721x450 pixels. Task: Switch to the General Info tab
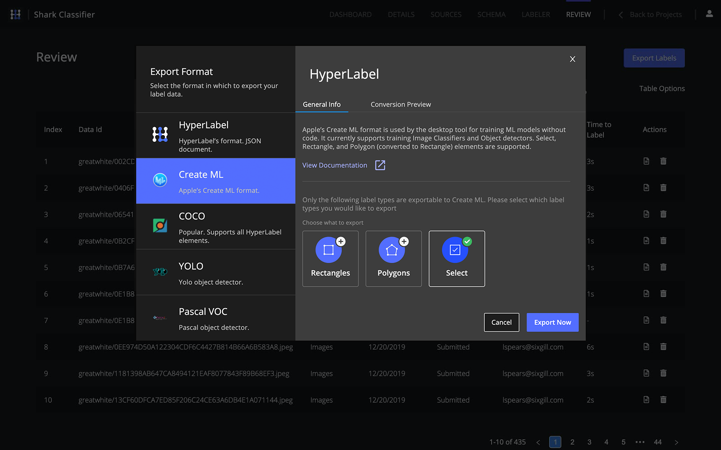(x=322, y=104)
